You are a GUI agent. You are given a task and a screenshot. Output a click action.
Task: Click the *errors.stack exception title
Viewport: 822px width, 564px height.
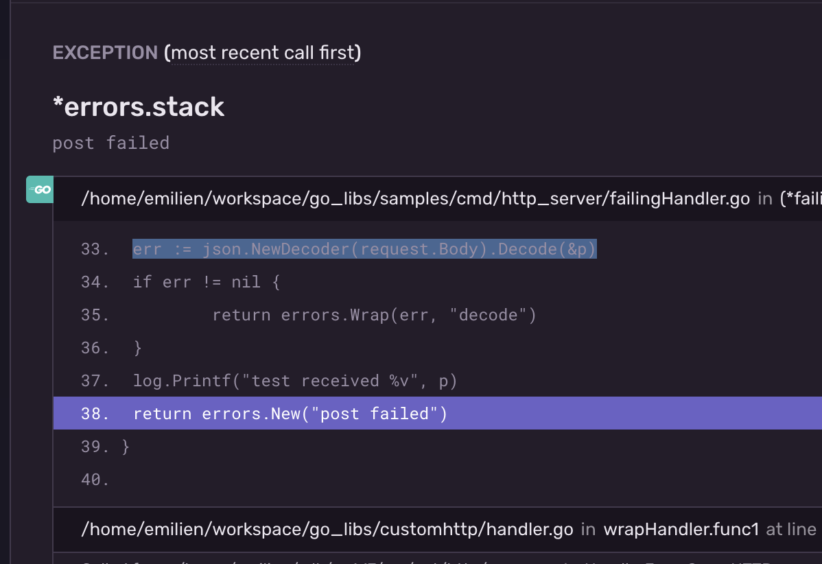(x=139, y=107)
